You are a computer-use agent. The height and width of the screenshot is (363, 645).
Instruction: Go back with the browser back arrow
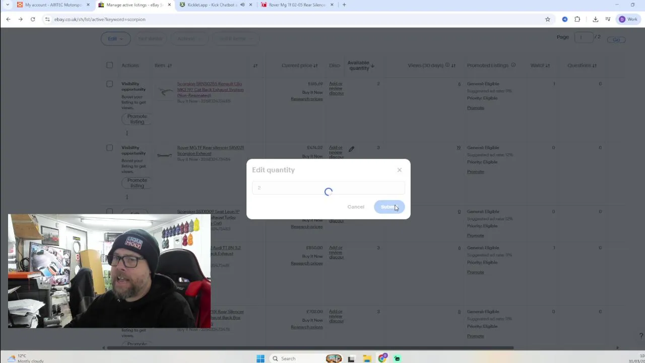(x=8, y=19)
